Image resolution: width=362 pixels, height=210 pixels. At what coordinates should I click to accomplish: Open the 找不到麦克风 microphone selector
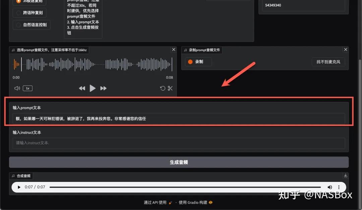click(x=328, y=62)
